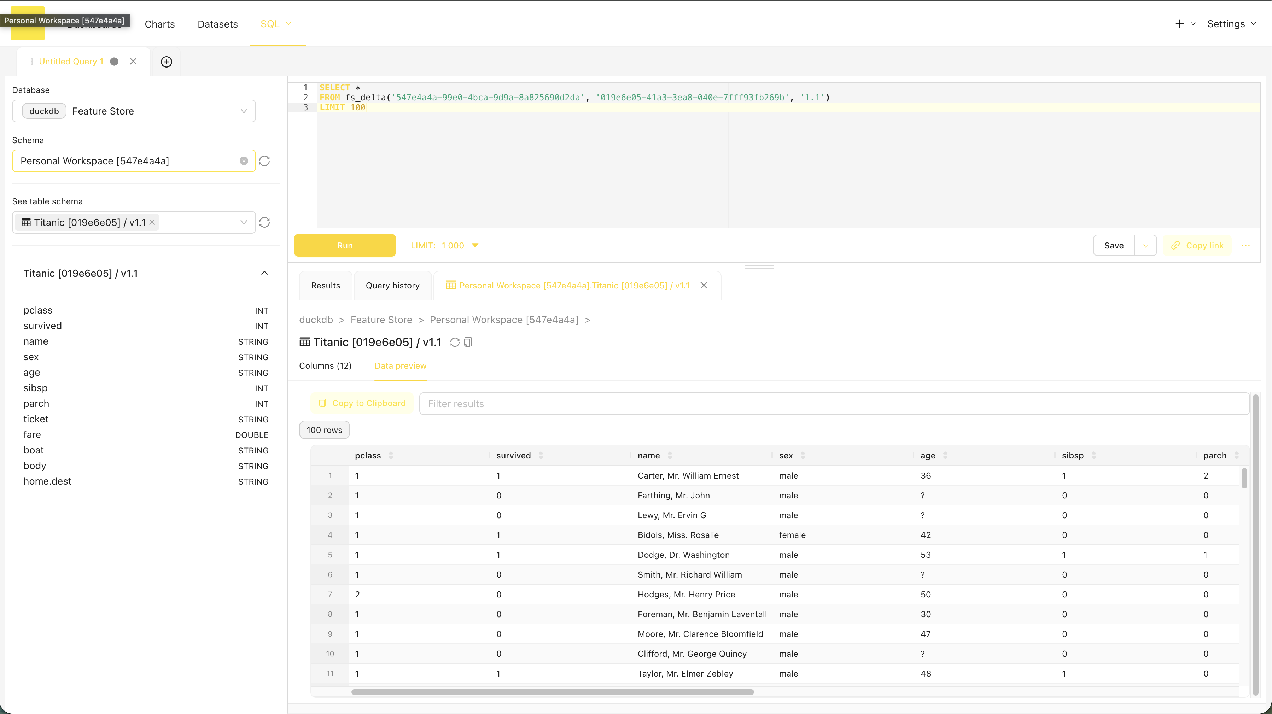Click the horizontal scrollbar of the data table
This screenshot has height=714, width=1272.
pos(553,692)
